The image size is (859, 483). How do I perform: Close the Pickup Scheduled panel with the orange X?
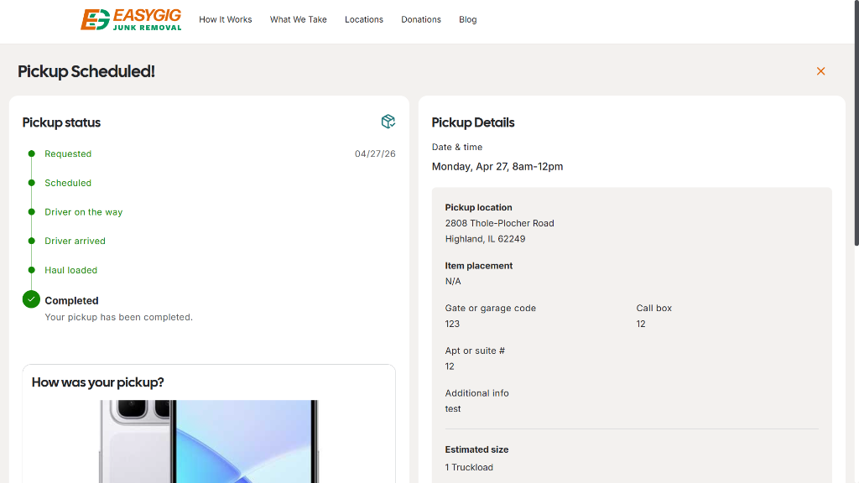coord(820,71)
